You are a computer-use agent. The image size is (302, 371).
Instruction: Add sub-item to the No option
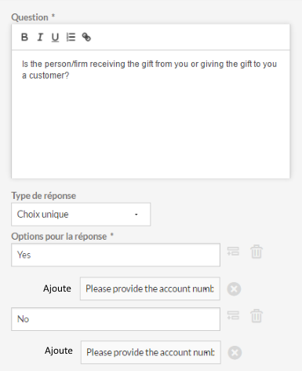[233, 315]
